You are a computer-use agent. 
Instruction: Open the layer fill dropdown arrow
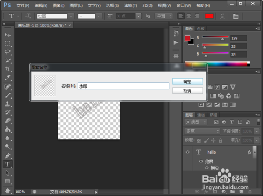257,140
